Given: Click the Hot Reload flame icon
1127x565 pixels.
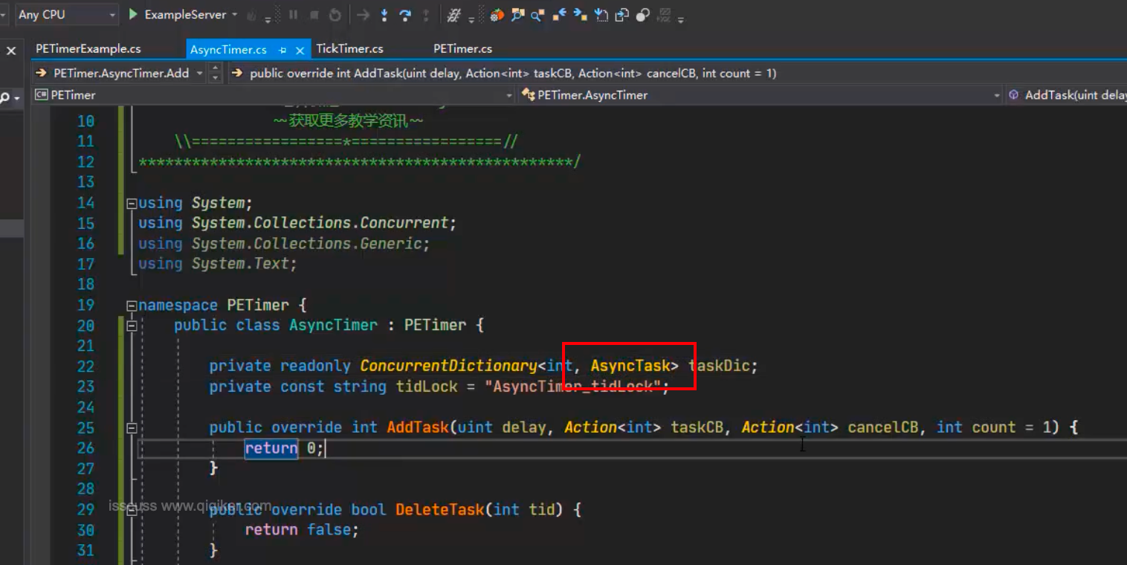Looking at the screenshot, I should pyautogui.click(x=251, y=15).
